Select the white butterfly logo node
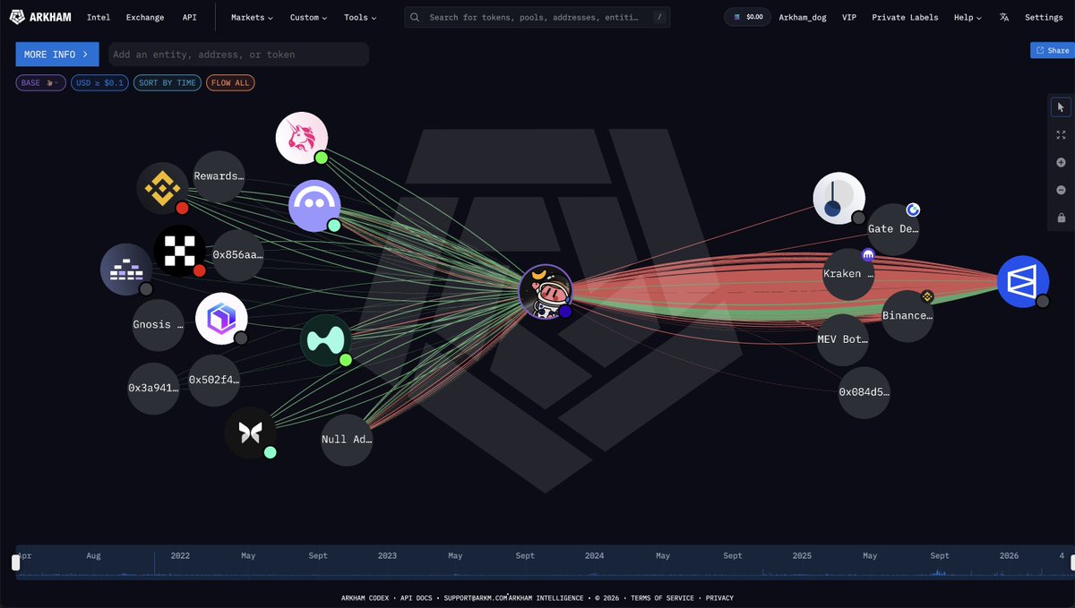The image size is (1075, 608). [250, 433]
